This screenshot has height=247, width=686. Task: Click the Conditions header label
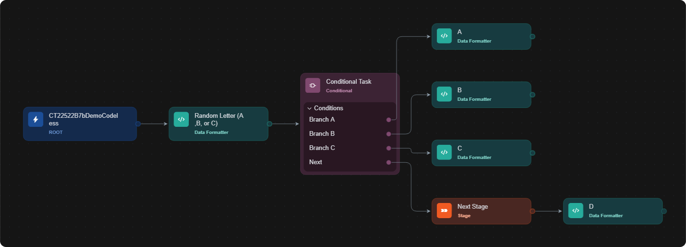click(x=328, y=108)
